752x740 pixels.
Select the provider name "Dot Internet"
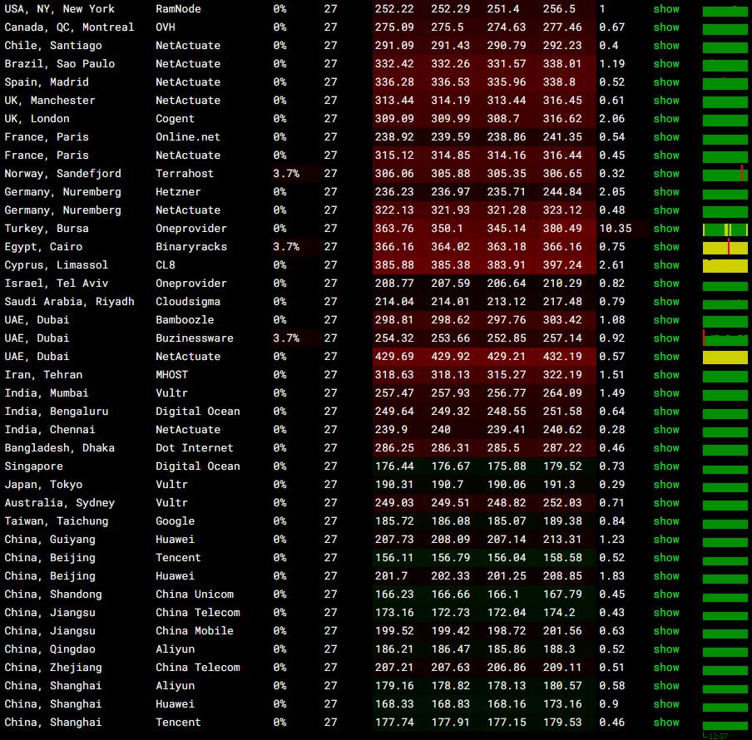(194, 447)
